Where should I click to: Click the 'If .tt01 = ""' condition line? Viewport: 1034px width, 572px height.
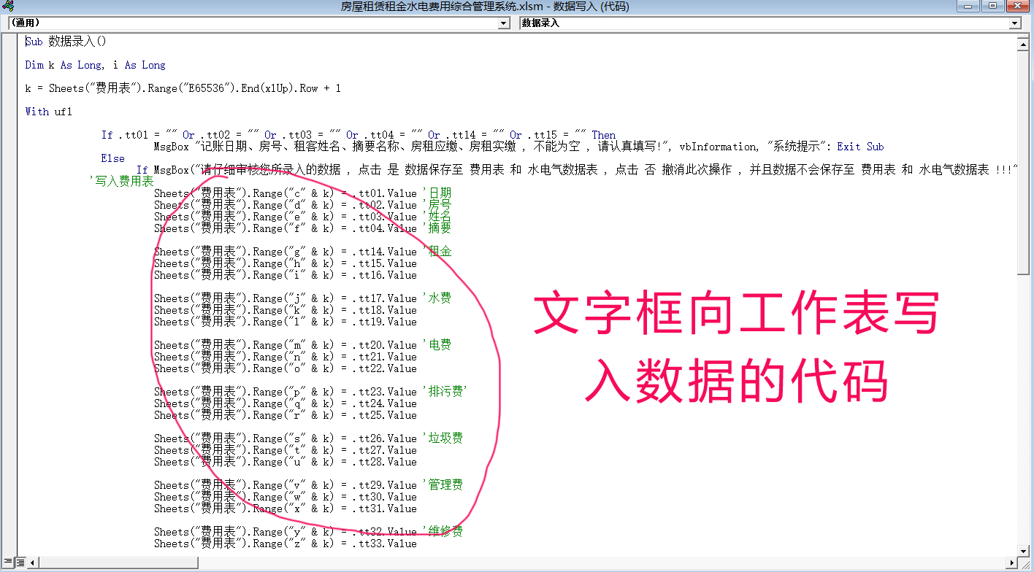tap(359, 135)
